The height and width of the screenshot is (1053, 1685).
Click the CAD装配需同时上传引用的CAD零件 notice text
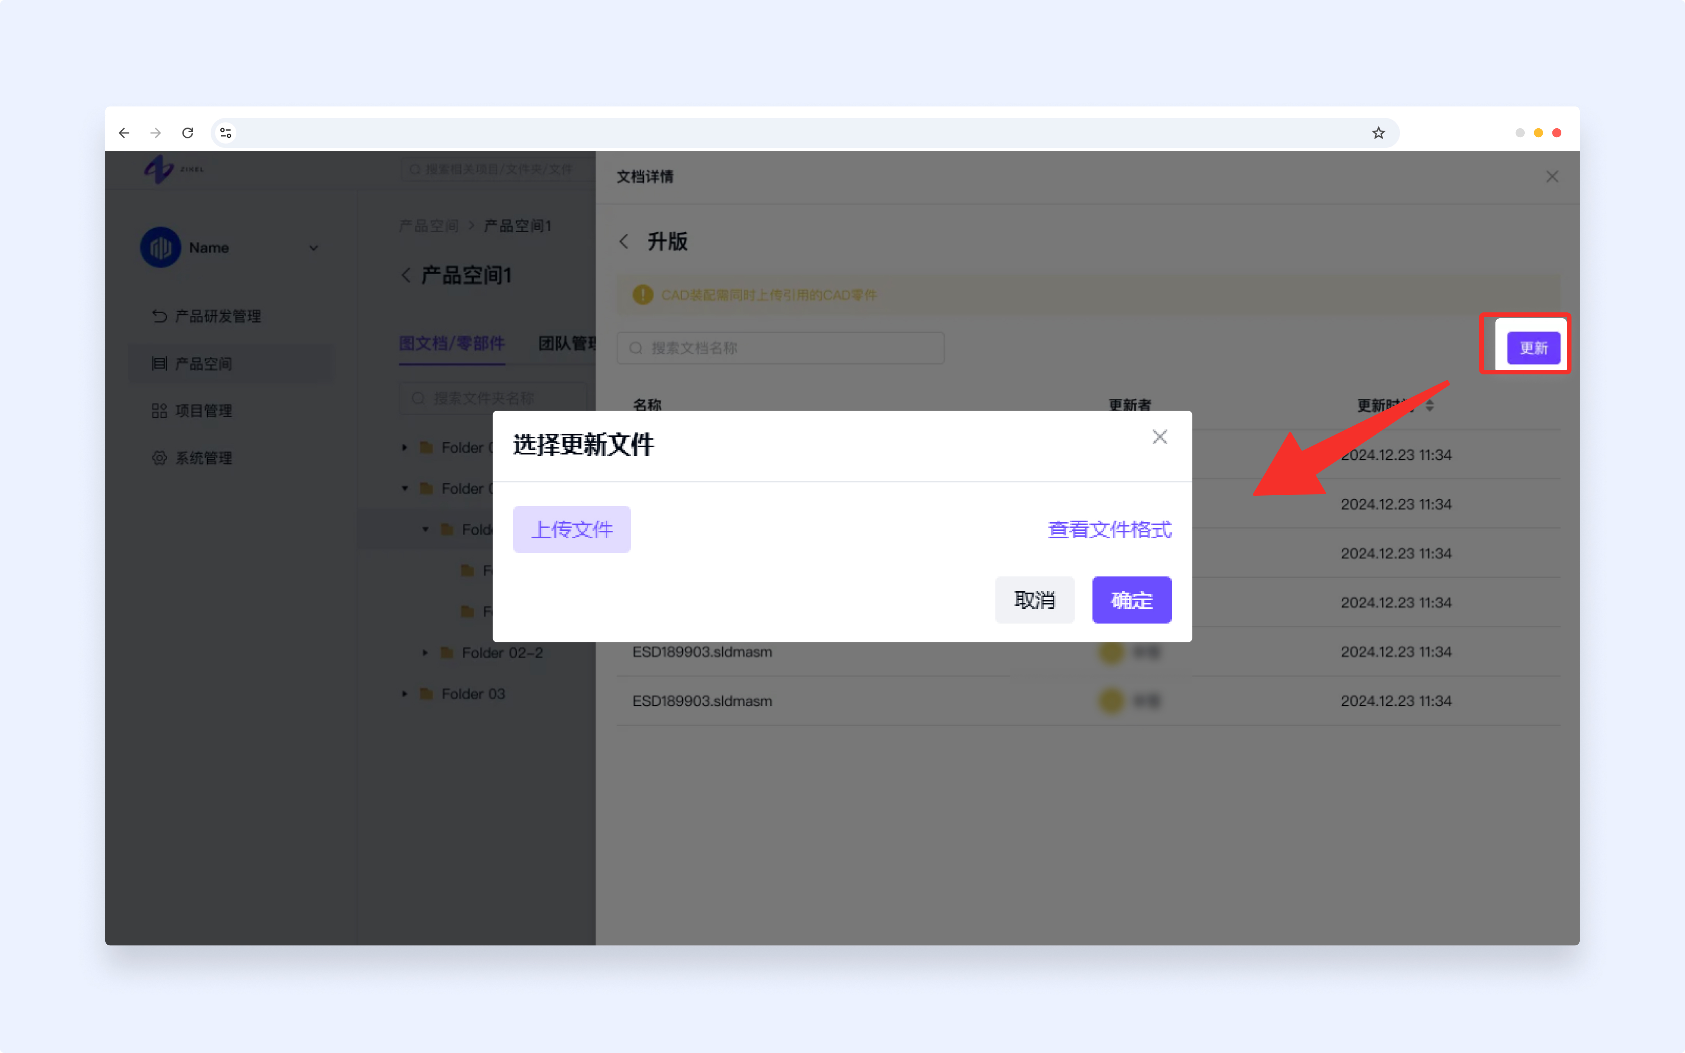pos(769,295)
